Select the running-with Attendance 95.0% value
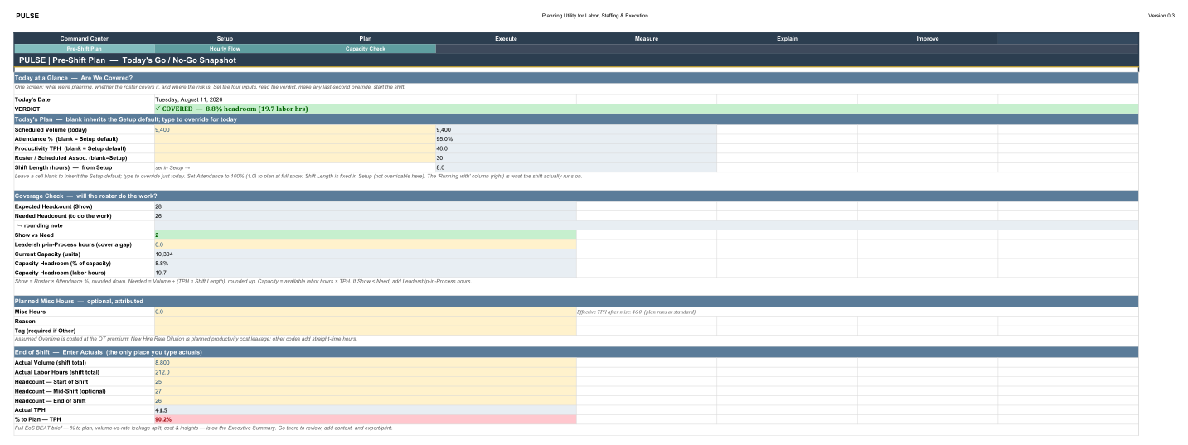This screenshot has height=445, width=1188. pos(576,139)
